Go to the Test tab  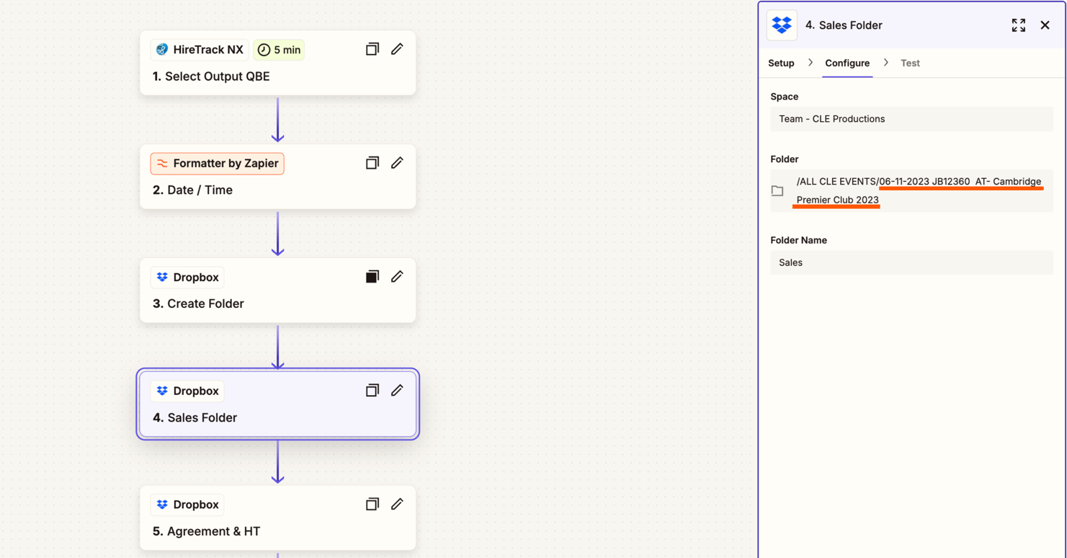point(910,63)
